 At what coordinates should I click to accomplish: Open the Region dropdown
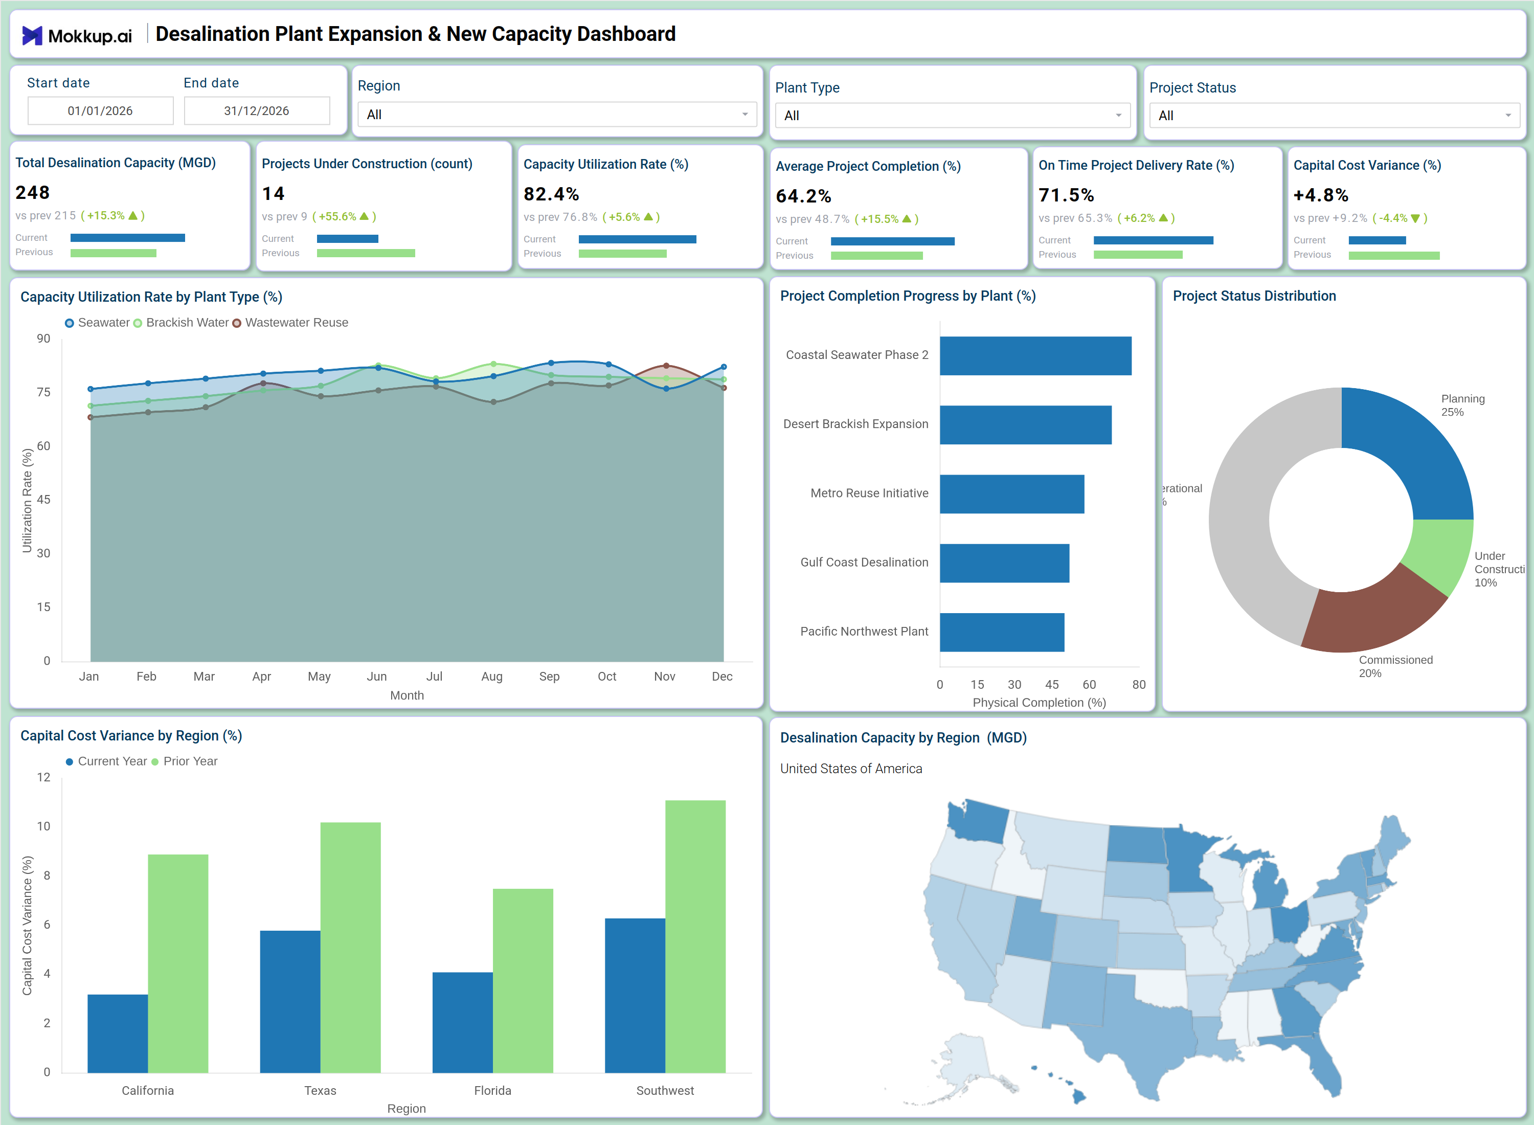coord(557,115)
